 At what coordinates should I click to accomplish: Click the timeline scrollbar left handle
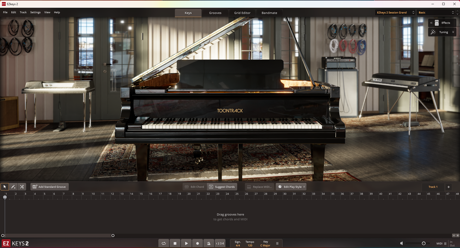(x=3, y=235)
